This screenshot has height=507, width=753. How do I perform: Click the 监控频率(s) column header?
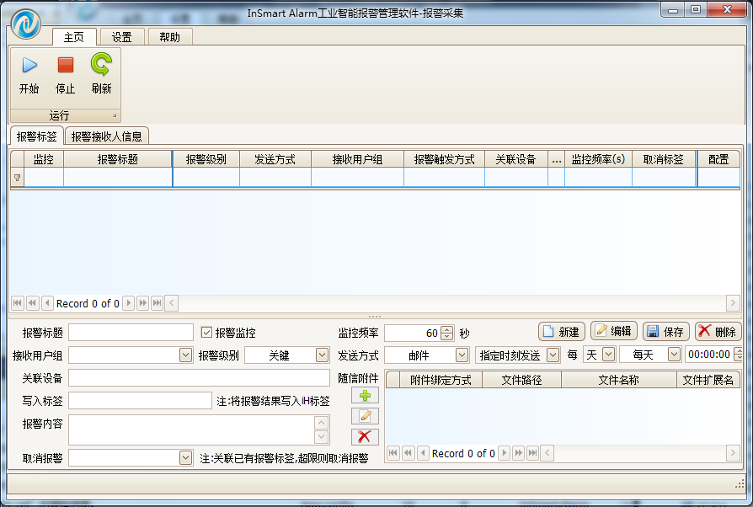click(598, 159)
